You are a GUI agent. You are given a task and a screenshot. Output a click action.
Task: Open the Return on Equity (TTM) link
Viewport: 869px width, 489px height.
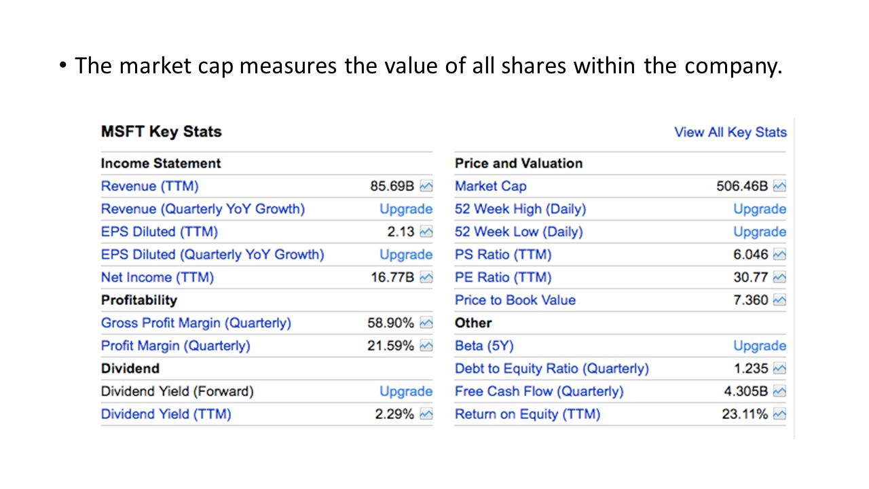coord(528,414)
